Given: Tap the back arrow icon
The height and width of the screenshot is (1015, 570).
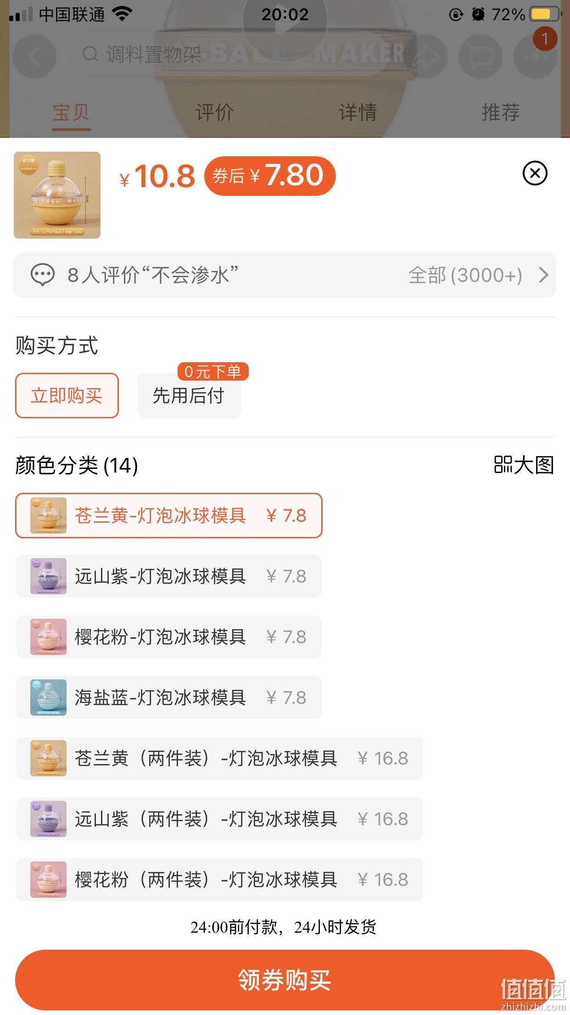Looking at the screenshot, I should point(34,57).
